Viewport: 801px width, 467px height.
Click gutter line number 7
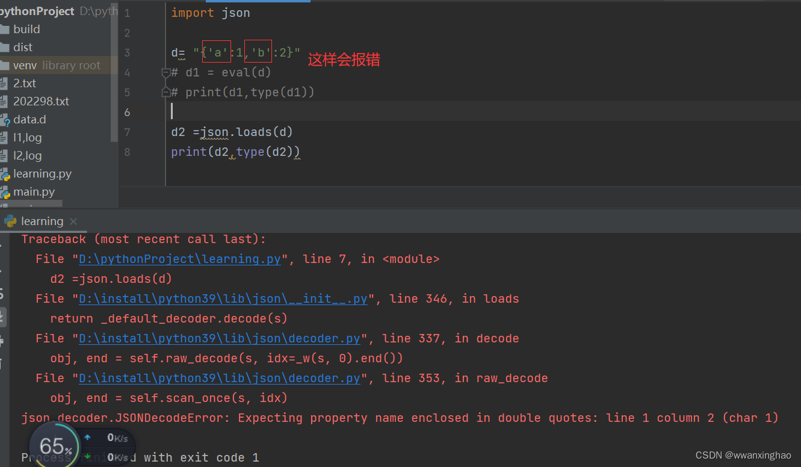[127, 132]
